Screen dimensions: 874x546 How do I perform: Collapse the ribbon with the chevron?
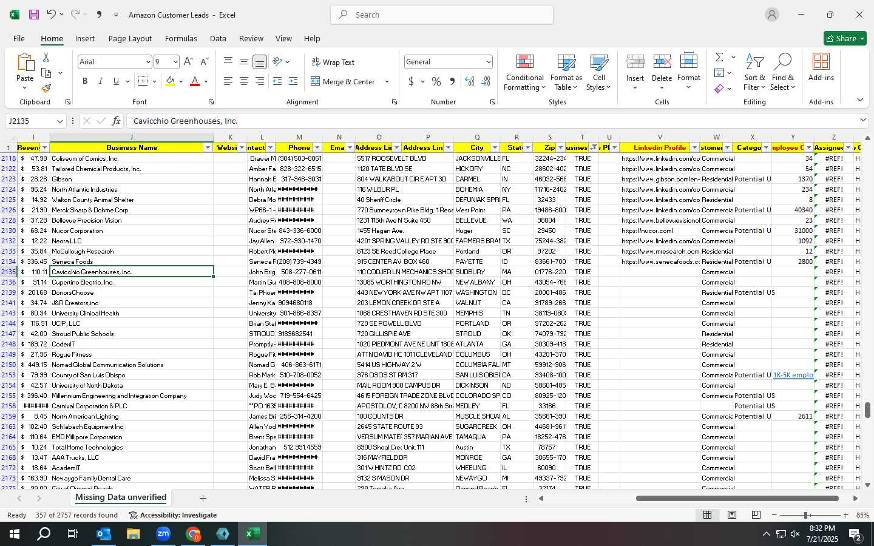click(860, 100)
